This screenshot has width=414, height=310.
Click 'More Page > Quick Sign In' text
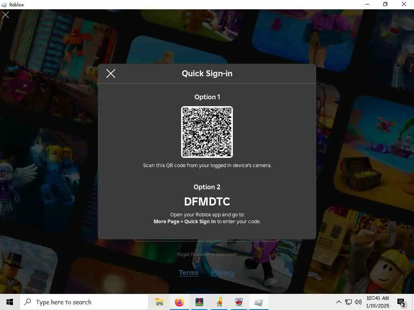[x=184, y=222]
